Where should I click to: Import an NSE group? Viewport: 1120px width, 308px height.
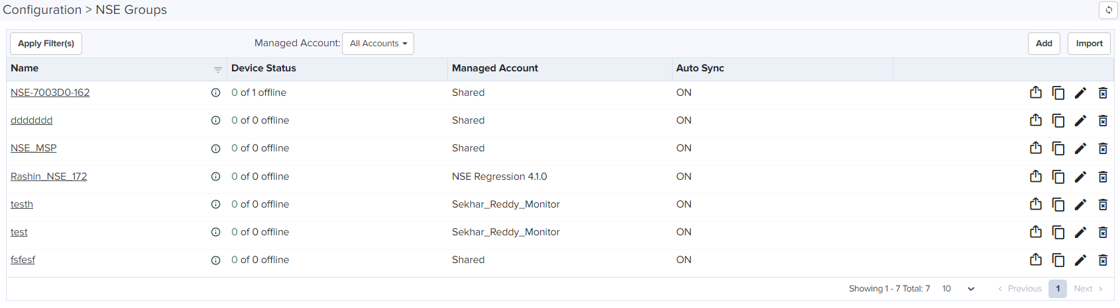point(1089,44)
